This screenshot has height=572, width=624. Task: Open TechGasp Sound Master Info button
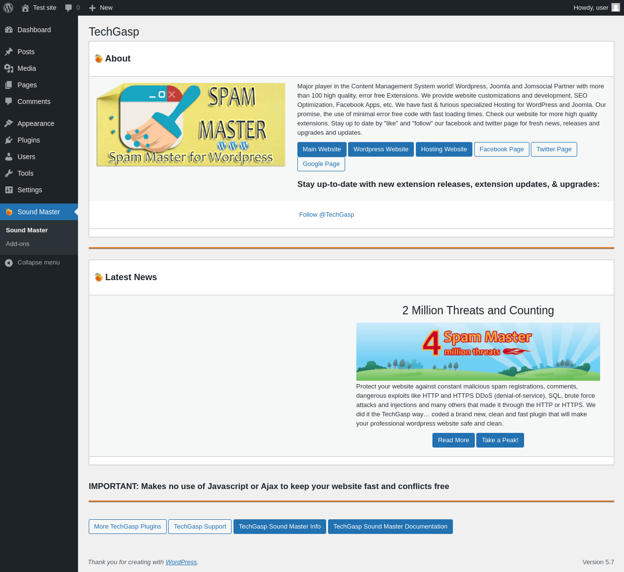(x=280, y=527)
